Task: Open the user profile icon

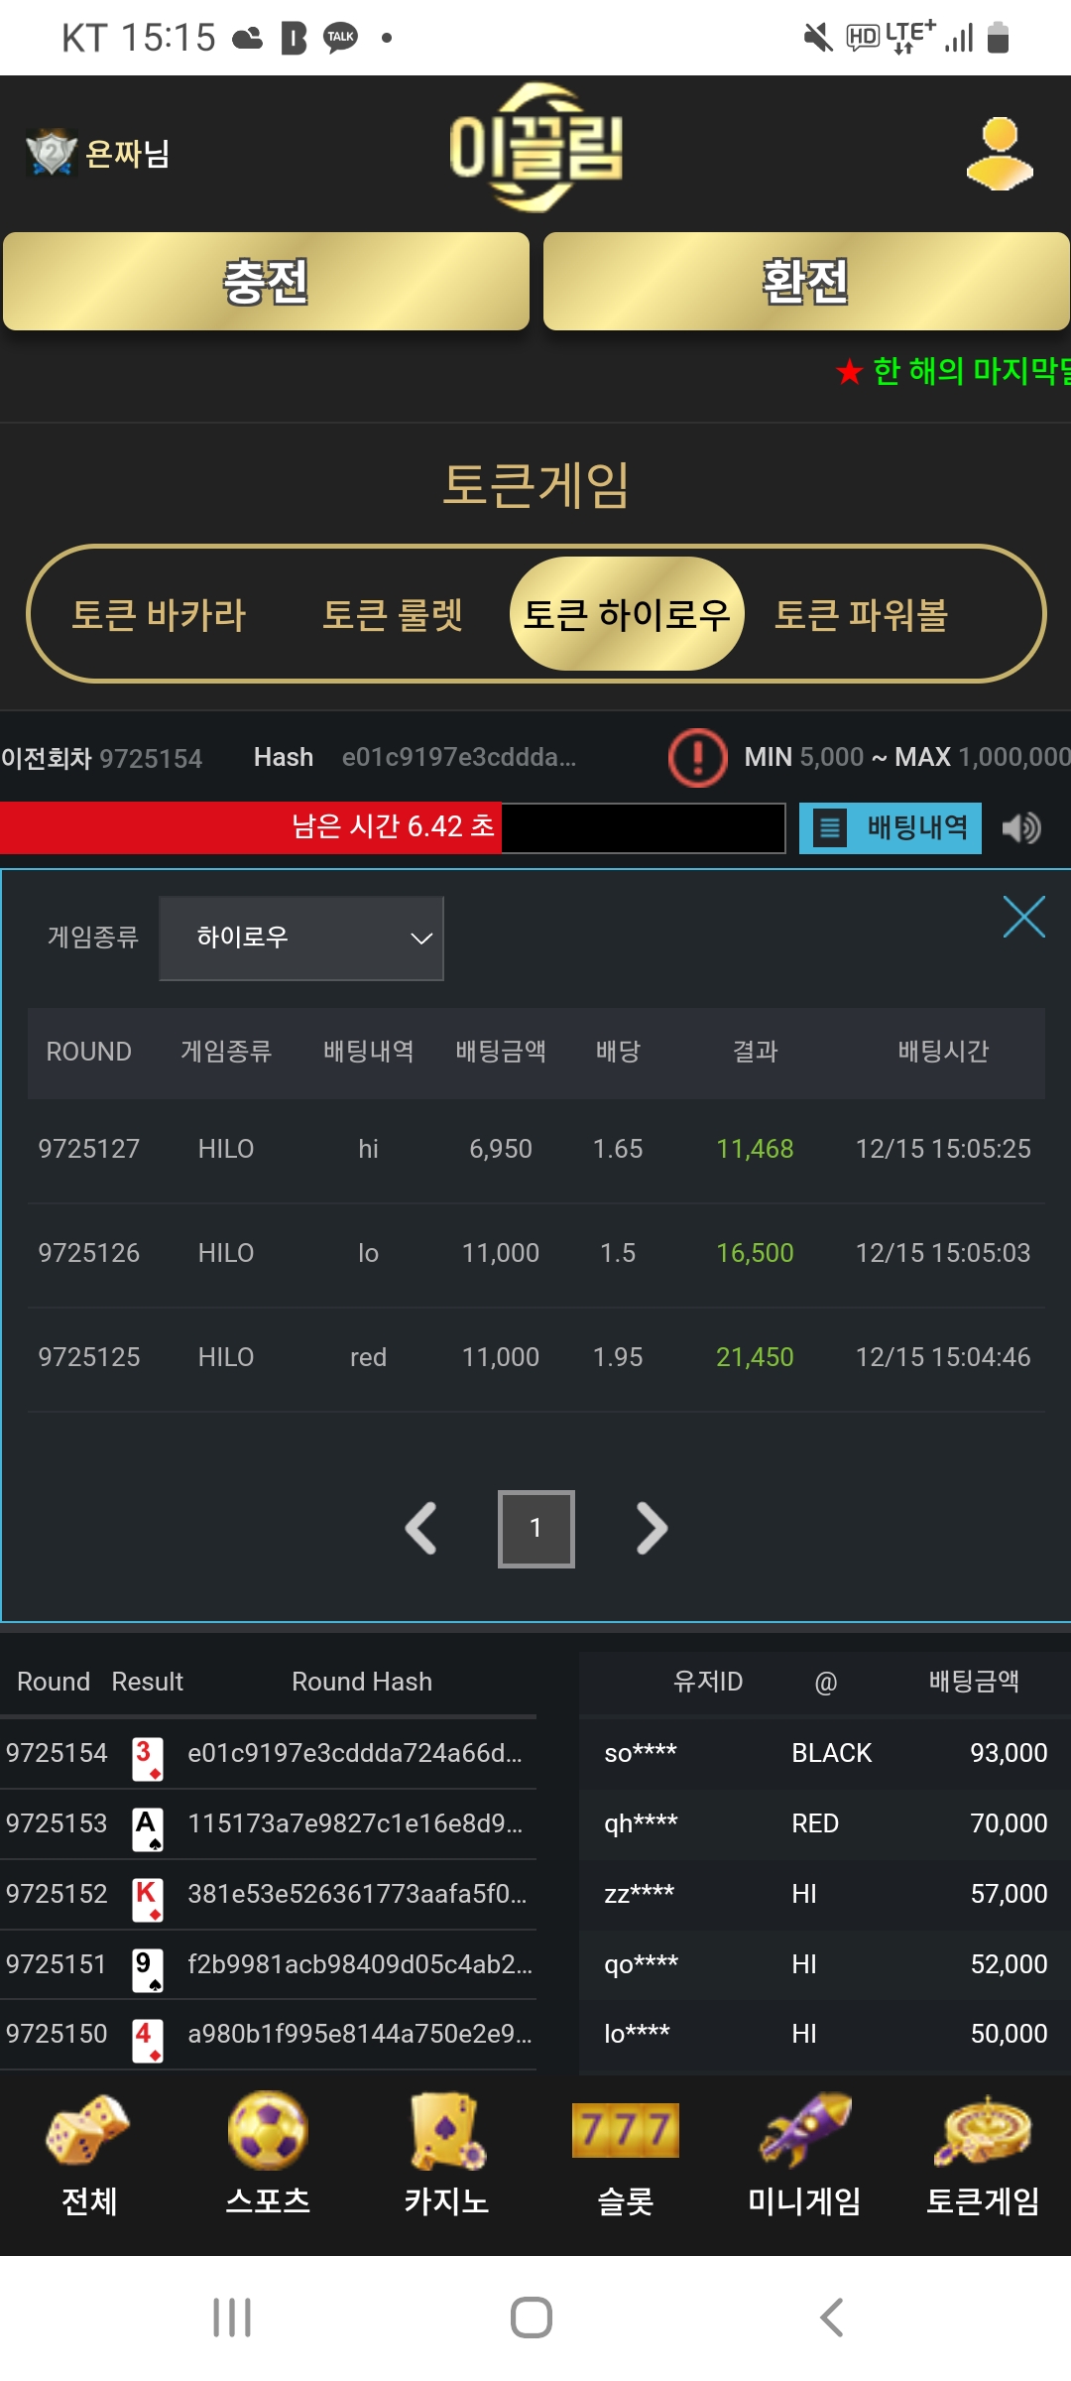Action: (1000, 153)
